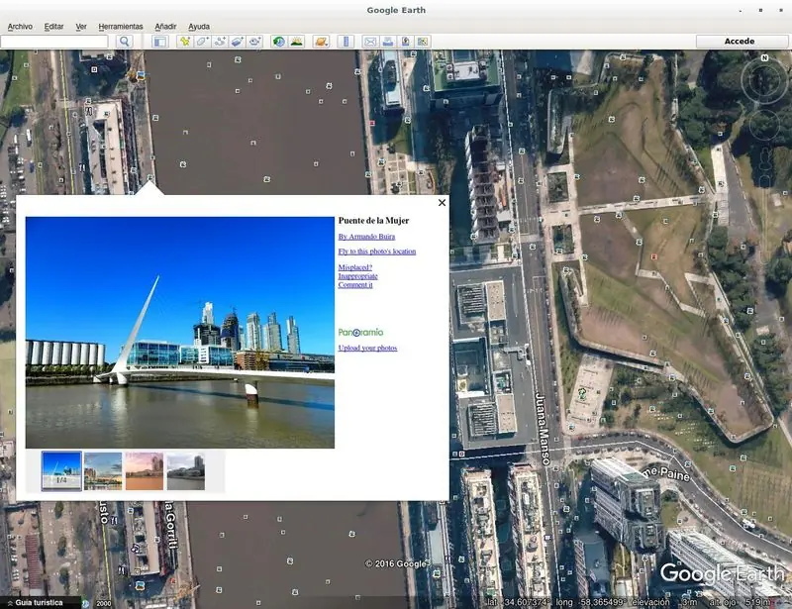Open the Herramientas menu
The height and width of the screenshot is (609, 792).
[120, 27]
